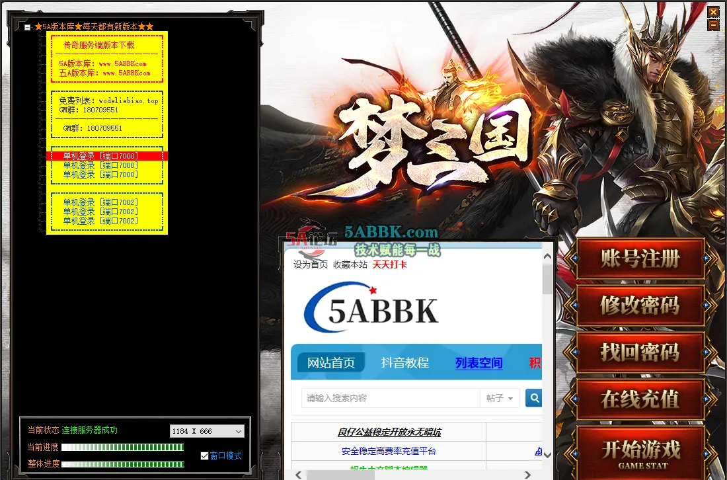
Task: Select the highlighted 单机登录 [端口7000] server row
Action: pyautogui.click(x=106, y=156)
